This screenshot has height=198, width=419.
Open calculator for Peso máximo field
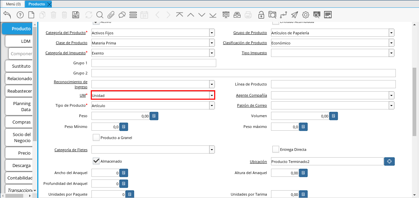(x=303, y=127)
